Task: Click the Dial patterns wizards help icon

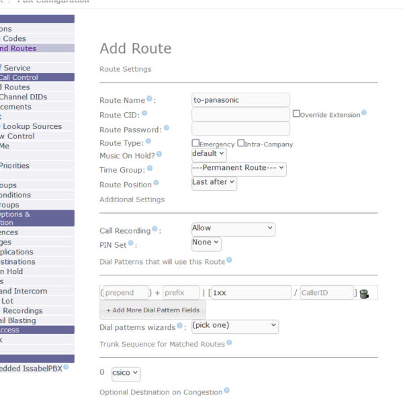Action: click(179, 326)
